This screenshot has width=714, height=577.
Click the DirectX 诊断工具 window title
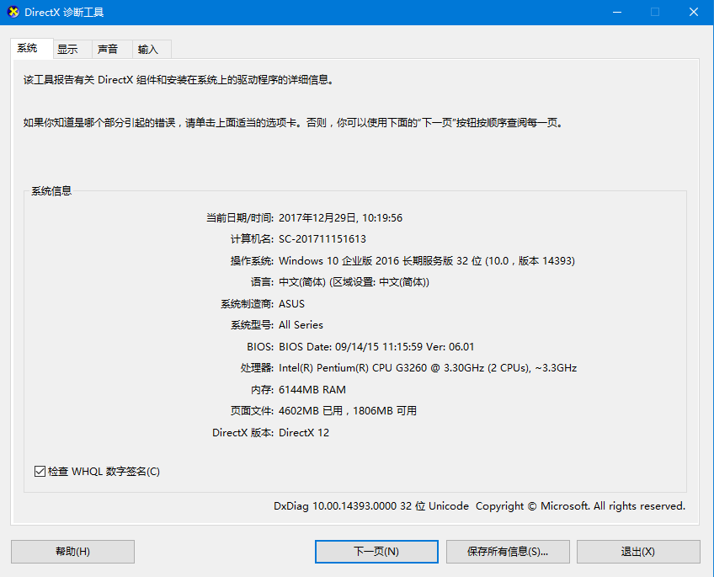pyautogui.click(x=64, y=13)
